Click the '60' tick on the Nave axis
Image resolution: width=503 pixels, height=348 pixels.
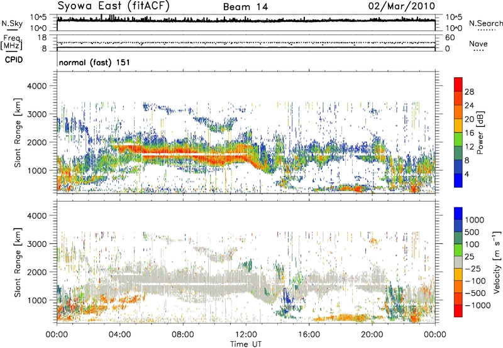pos(450,38)
